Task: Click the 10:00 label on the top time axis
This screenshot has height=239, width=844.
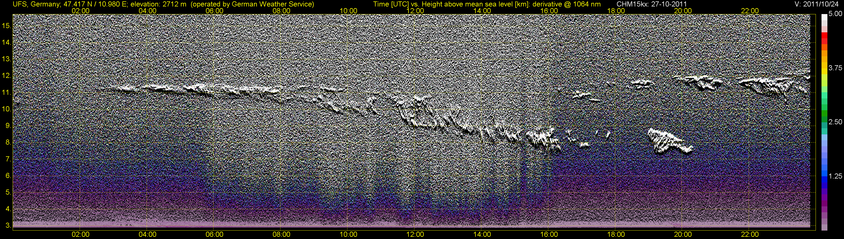Action: 348,11
